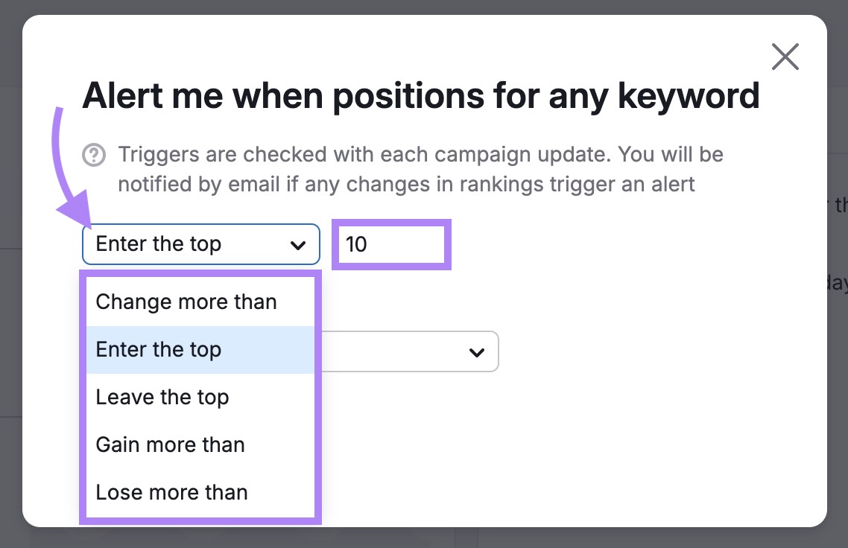Click the dialog title Alert me when positions
This screenshot has width=848, height=548.
click(421, 95)
